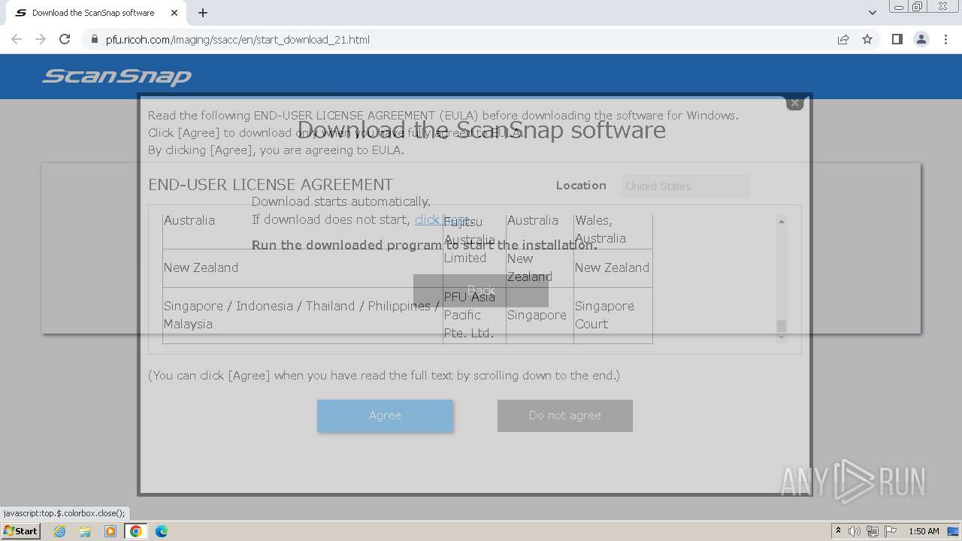Click the network tray icon
This screenshot has height=541, width=962.
pyautogui.click(x=873, y=531)
